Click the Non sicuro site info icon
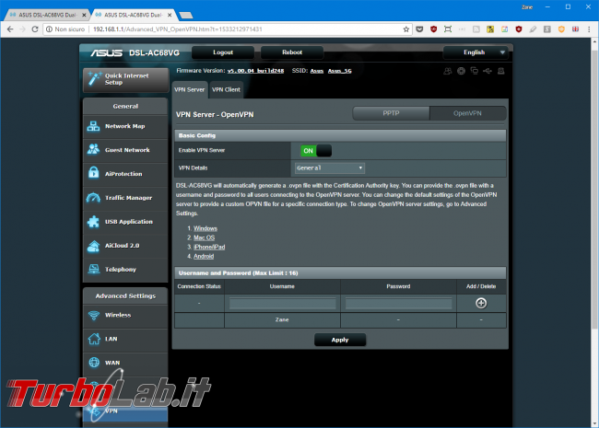 click(x=49, y=29)
